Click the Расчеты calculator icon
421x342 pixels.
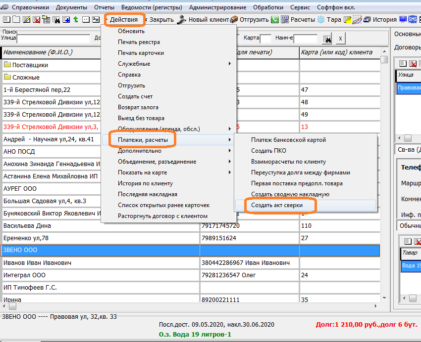pos(285,20)
